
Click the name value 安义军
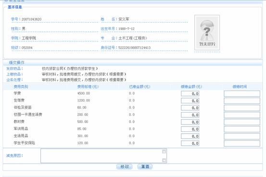(124, 19)
